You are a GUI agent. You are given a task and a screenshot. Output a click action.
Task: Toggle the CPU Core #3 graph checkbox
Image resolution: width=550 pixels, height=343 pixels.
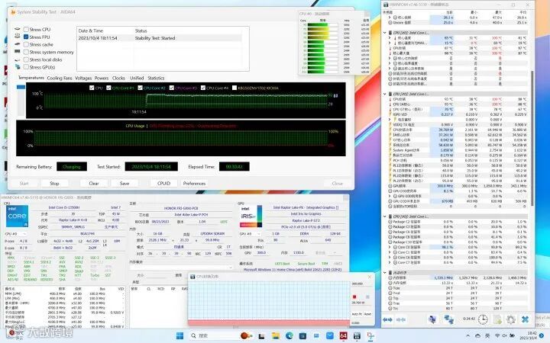(172, 88)
